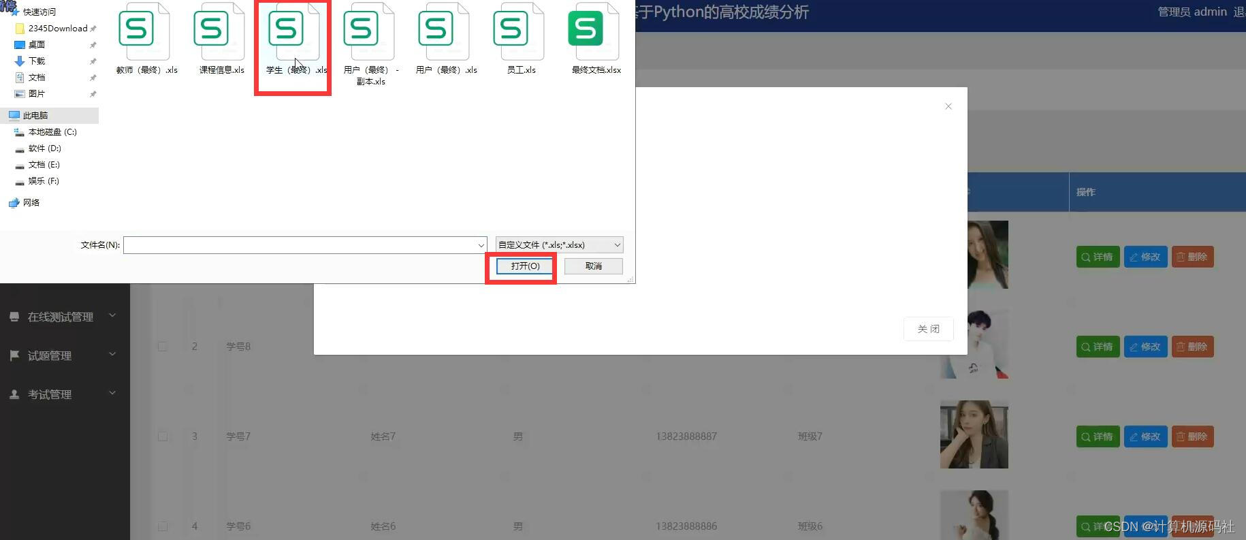
Task: Open 文档 (E:) drive
Action: point(44,164)
